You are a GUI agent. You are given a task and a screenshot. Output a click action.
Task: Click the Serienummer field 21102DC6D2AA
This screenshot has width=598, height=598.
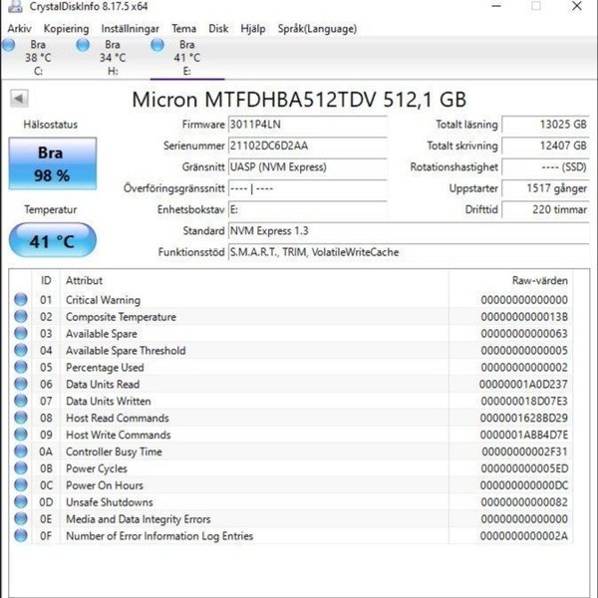click(307, 146)
